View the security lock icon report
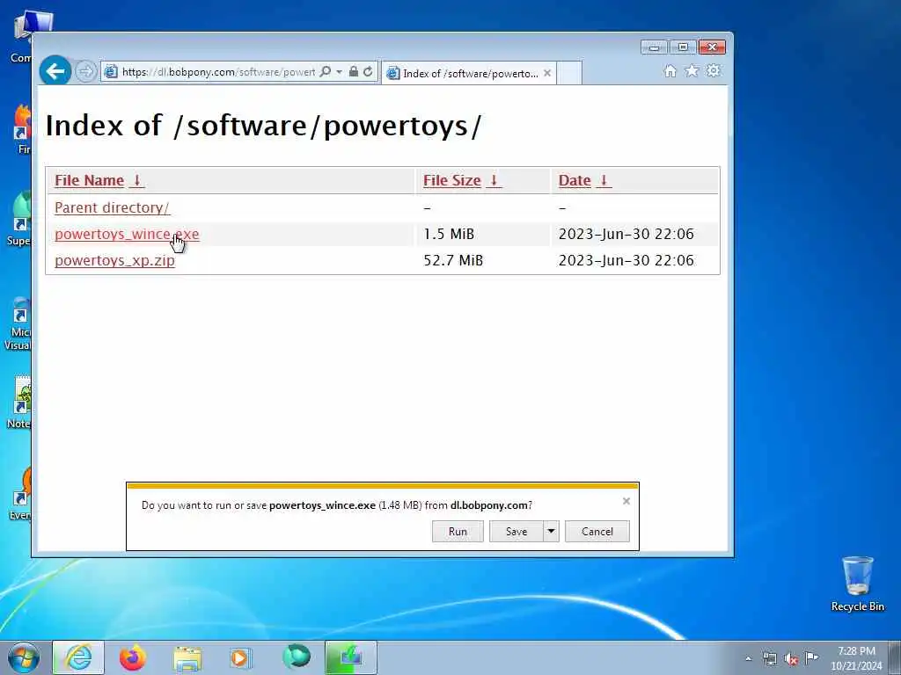The image size is (901, 675). pyautogui.click(x=354, y=72)
